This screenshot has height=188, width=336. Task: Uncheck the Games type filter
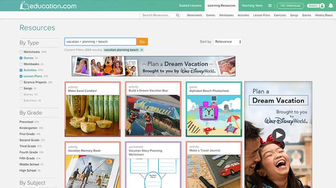click(x=21, y=58)
